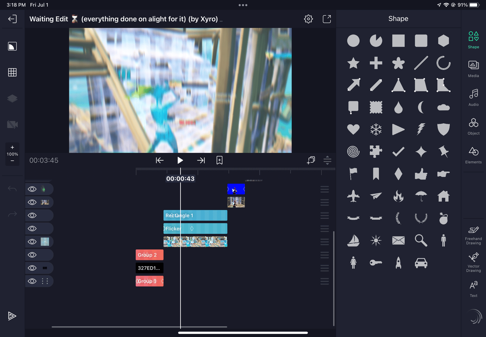
Task: Play the timeline preview
Action: tap(180, 160)
